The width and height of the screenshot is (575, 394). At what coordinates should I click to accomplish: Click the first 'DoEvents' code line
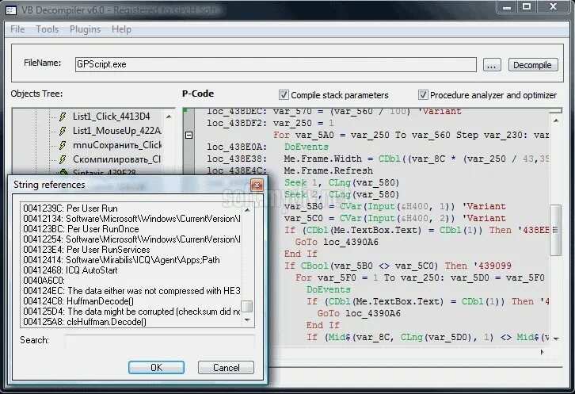click(307, 147)
